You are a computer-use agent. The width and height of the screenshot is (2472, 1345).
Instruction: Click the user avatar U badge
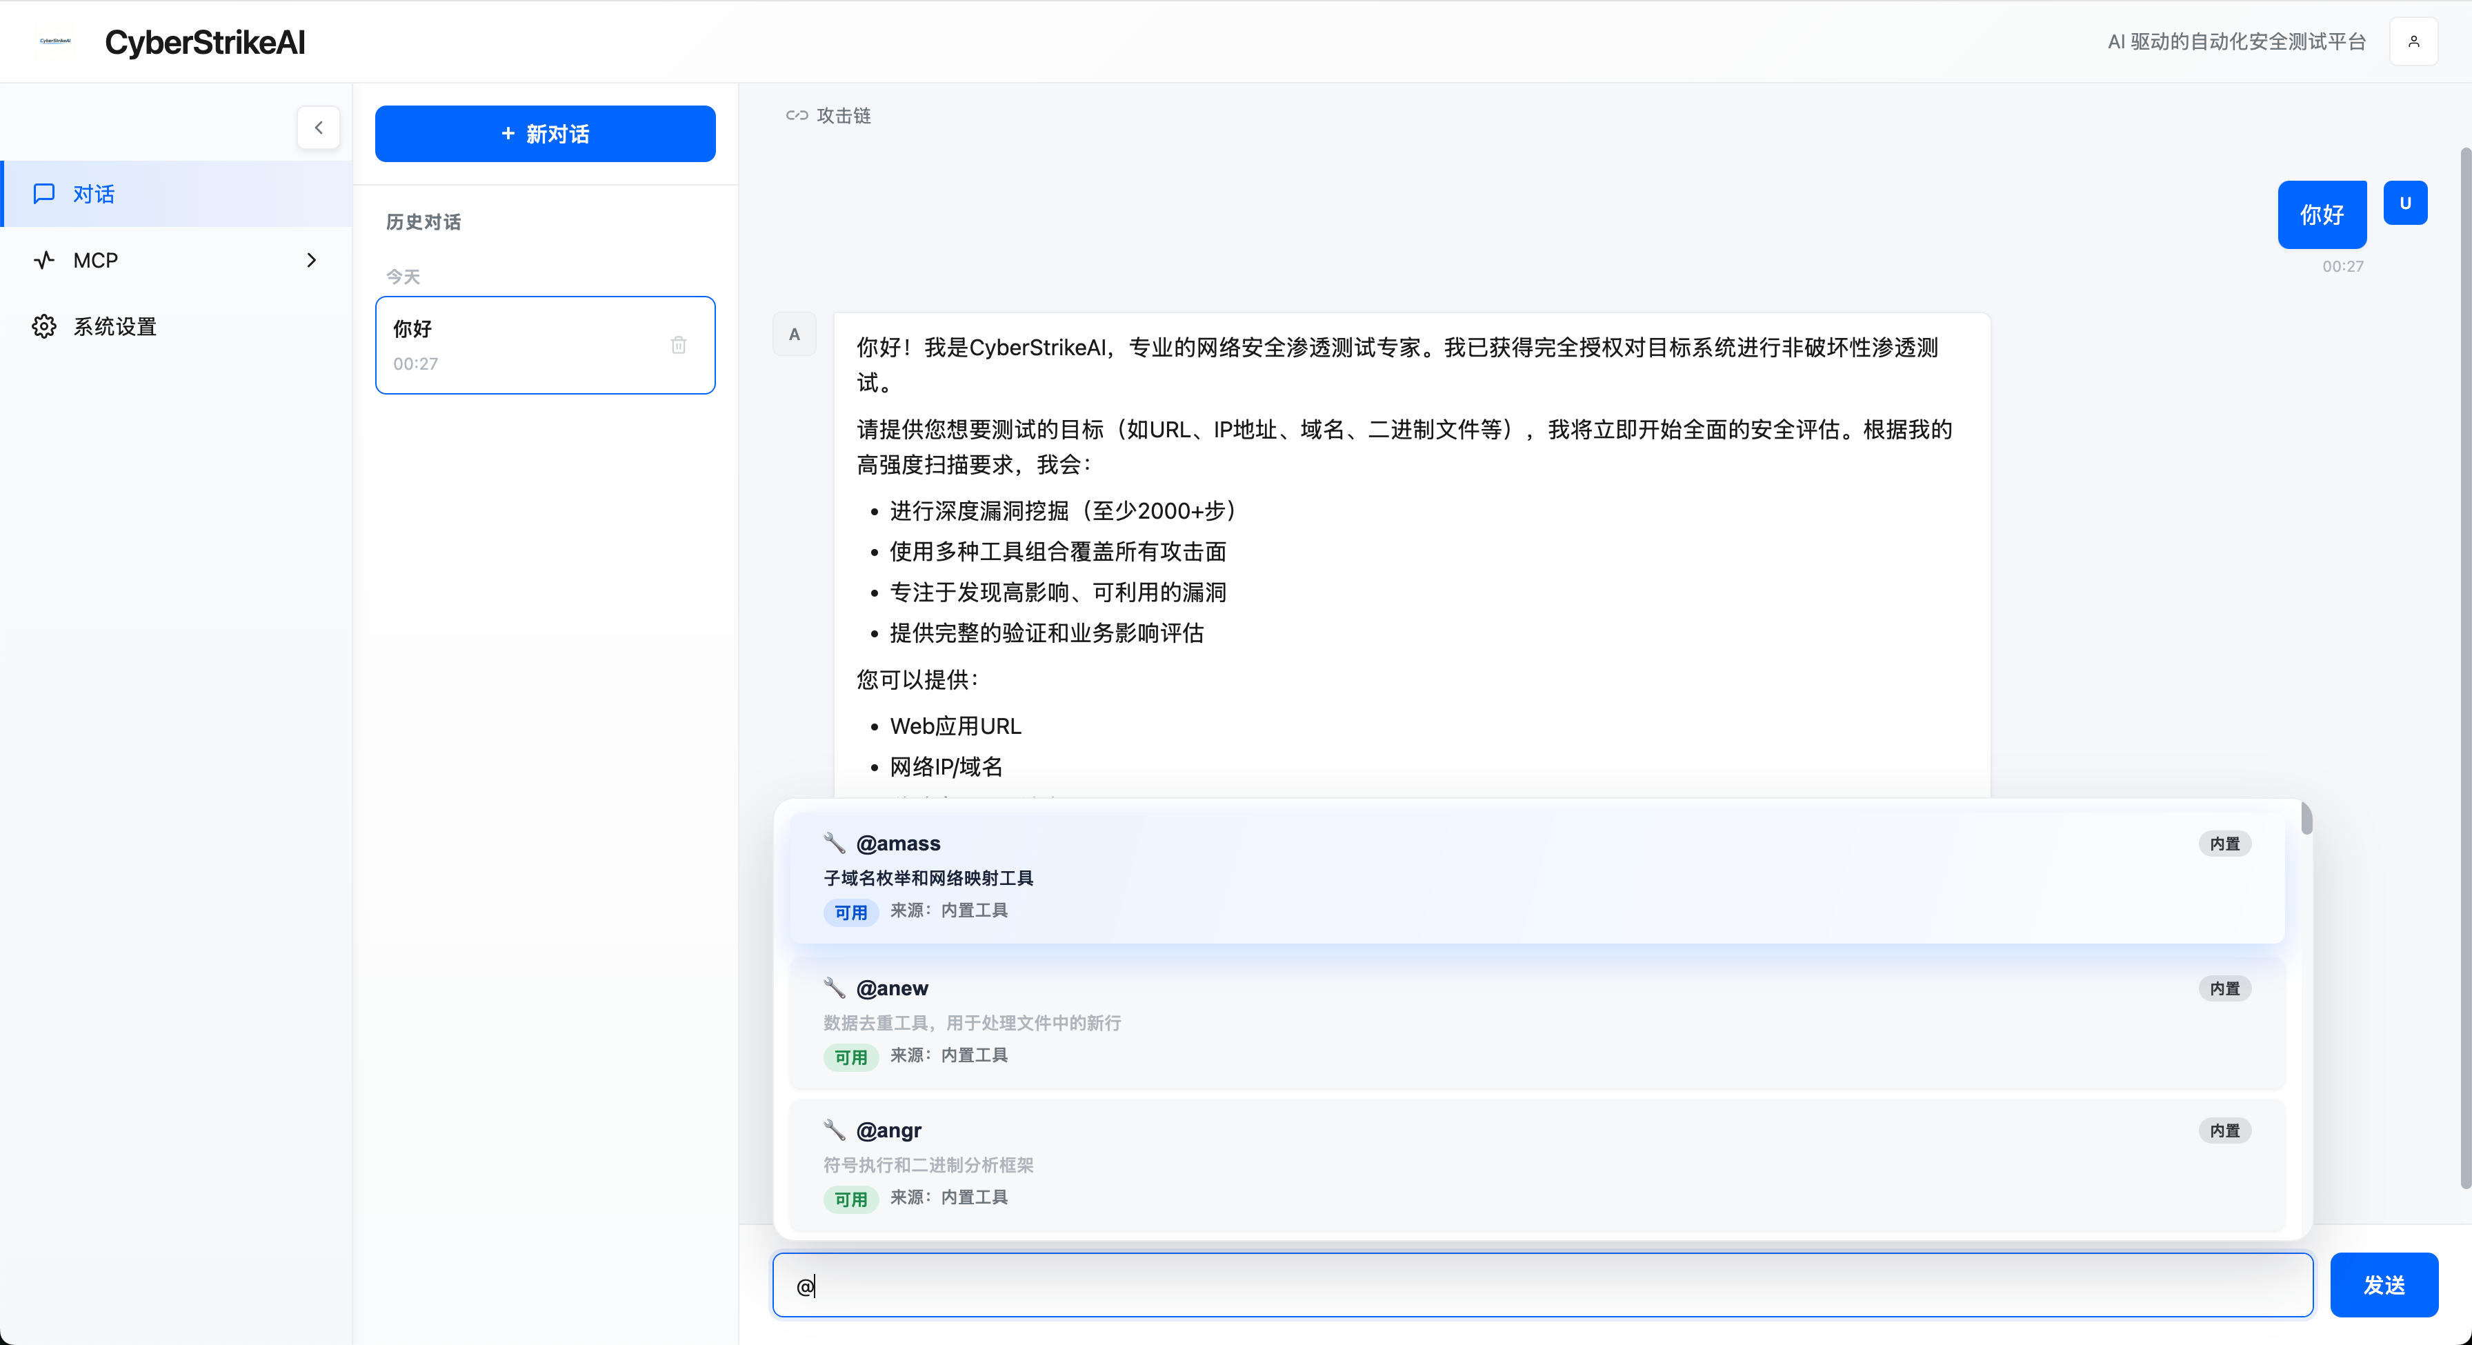[2405, 202]
